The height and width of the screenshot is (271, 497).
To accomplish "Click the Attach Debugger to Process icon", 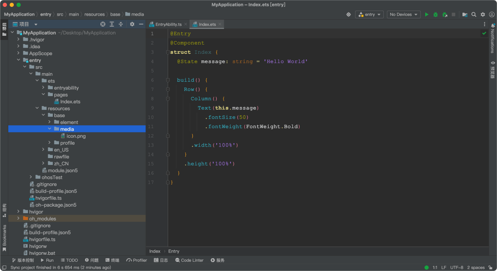I will [445, 15].
